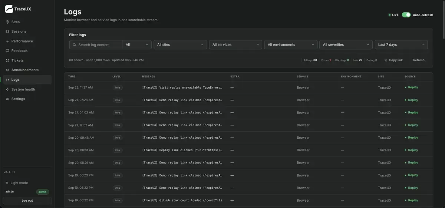Click the Announcements megaphone icon
Image resolution: width=445 pixels, height=208 pixels.
pyautogui.click(x=7, y=70)
